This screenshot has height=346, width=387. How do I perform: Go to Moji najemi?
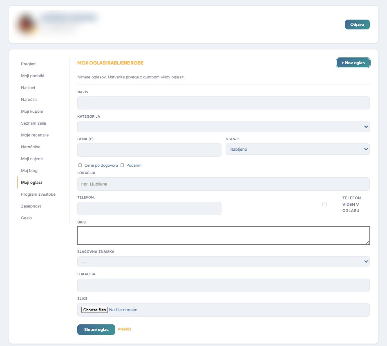pyautogui.click(x=31, y=158)
